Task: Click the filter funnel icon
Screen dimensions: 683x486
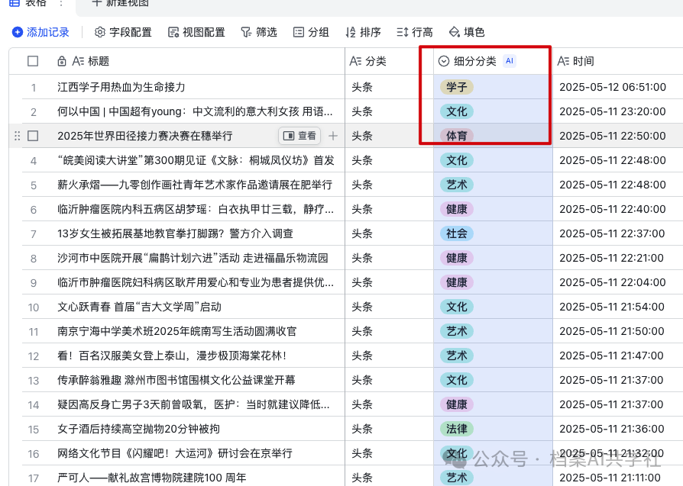Action: pyautogui.click(x=246, y=32)
